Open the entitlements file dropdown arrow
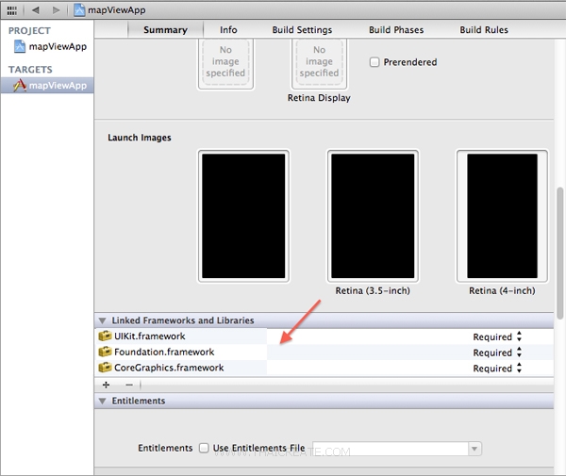Image resolution: width=566 pixels, height=476 pixels. click(474, 449)
